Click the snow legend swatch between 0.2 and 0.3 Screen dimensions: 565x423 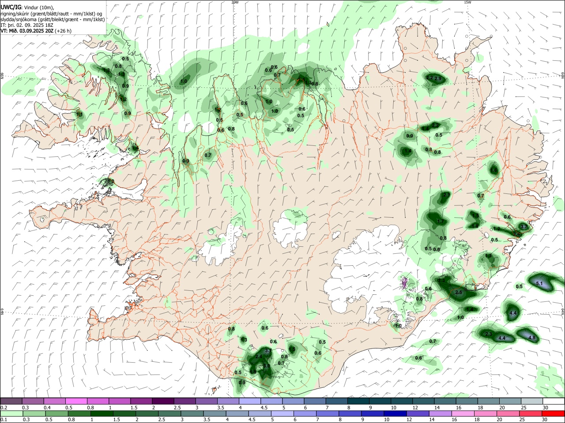click(x=11, y=401)
